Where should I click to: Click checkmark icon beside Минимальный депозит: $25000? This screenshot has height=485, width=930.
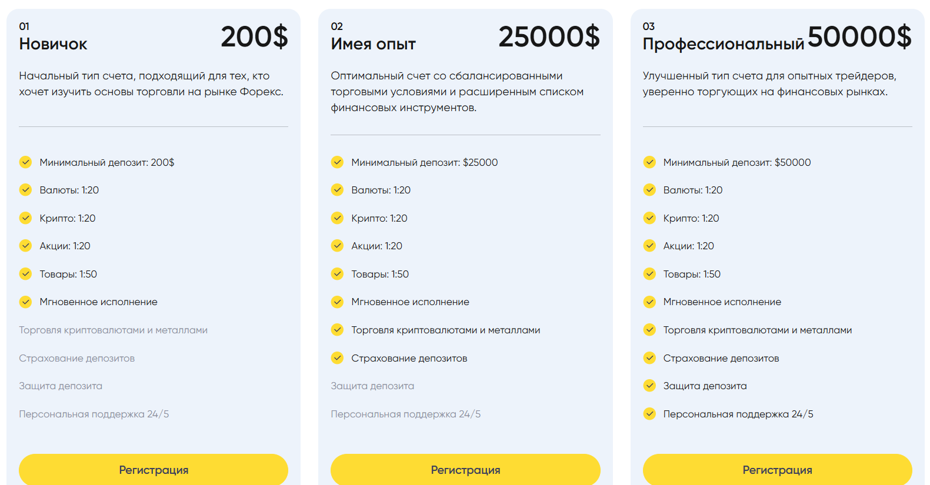(x=337, y=162)
